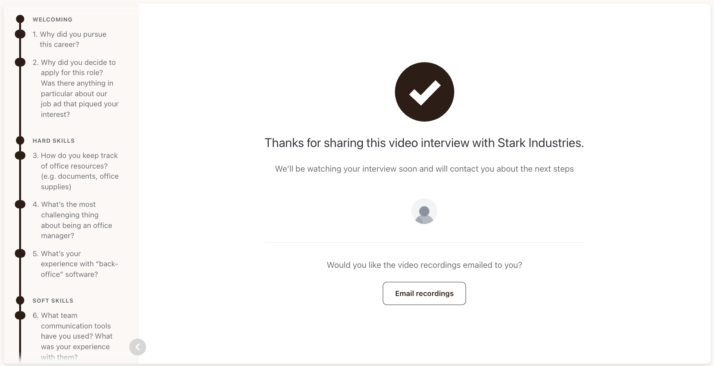This screenshot has height=366, width=714.
Task: Click the timeline dot beside question 6
Action: click(x=20, y=315)
